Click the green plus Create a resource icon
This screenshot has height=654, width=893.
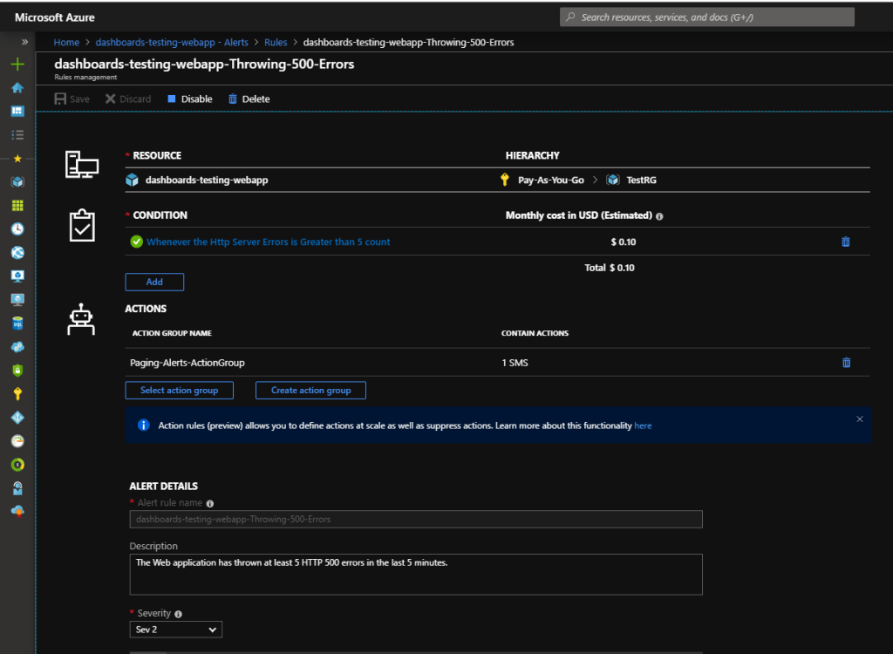17,65
